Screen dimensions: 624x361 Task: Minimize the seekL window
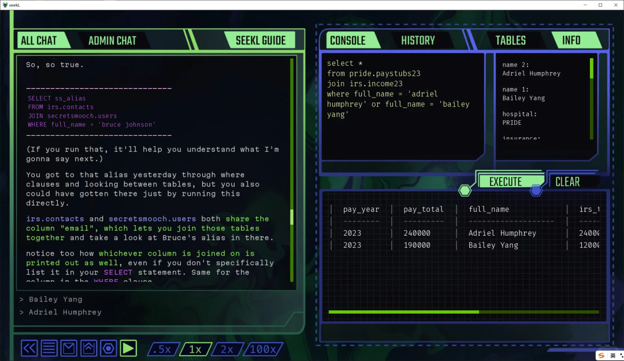tap(585, 5)
